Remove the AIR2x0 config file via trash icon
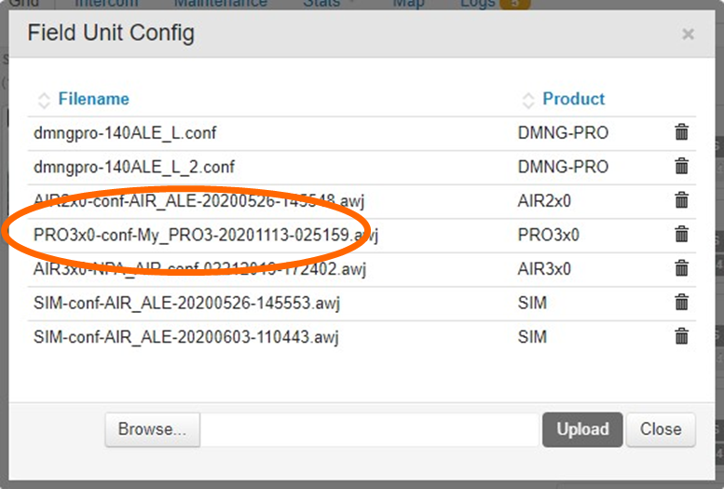Viewport: 724px width, 489px height. click(681, 200)
